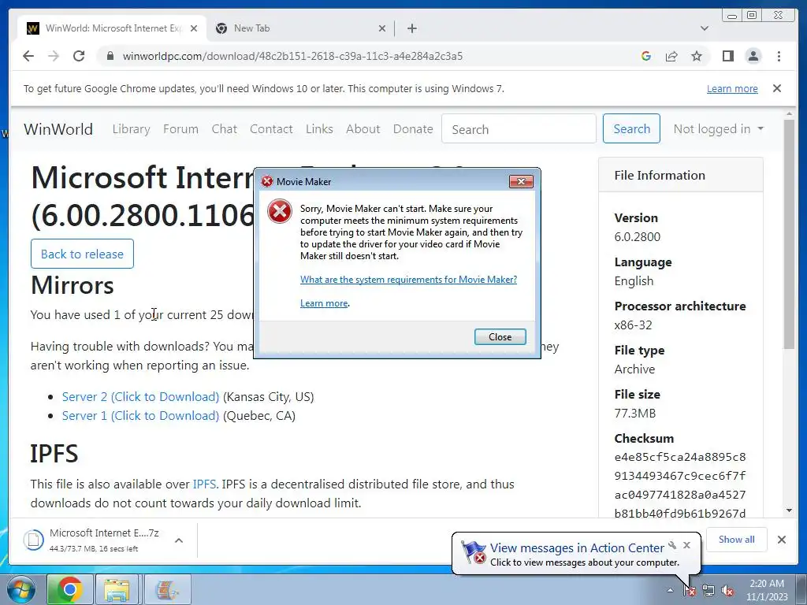Click the padlock site info icon
Image resolution: width=807 pixels, height=605 pixels.
tap(110, 56)
